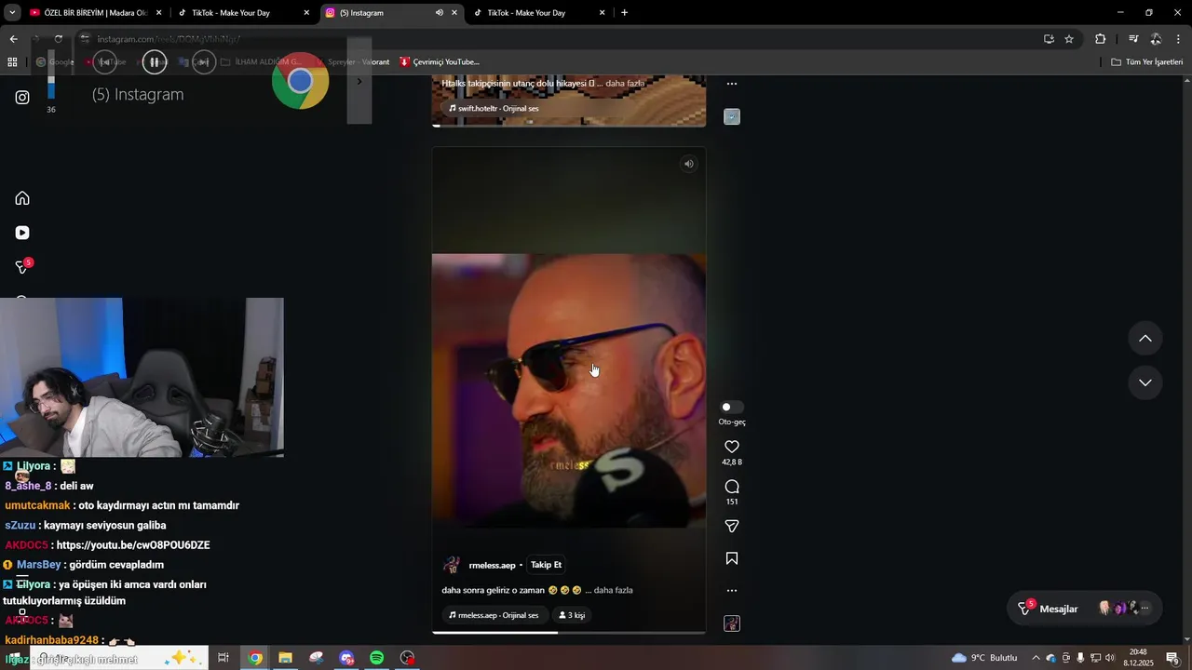
Task: Install app icon in the address bar
Action: coord(1049,39)
